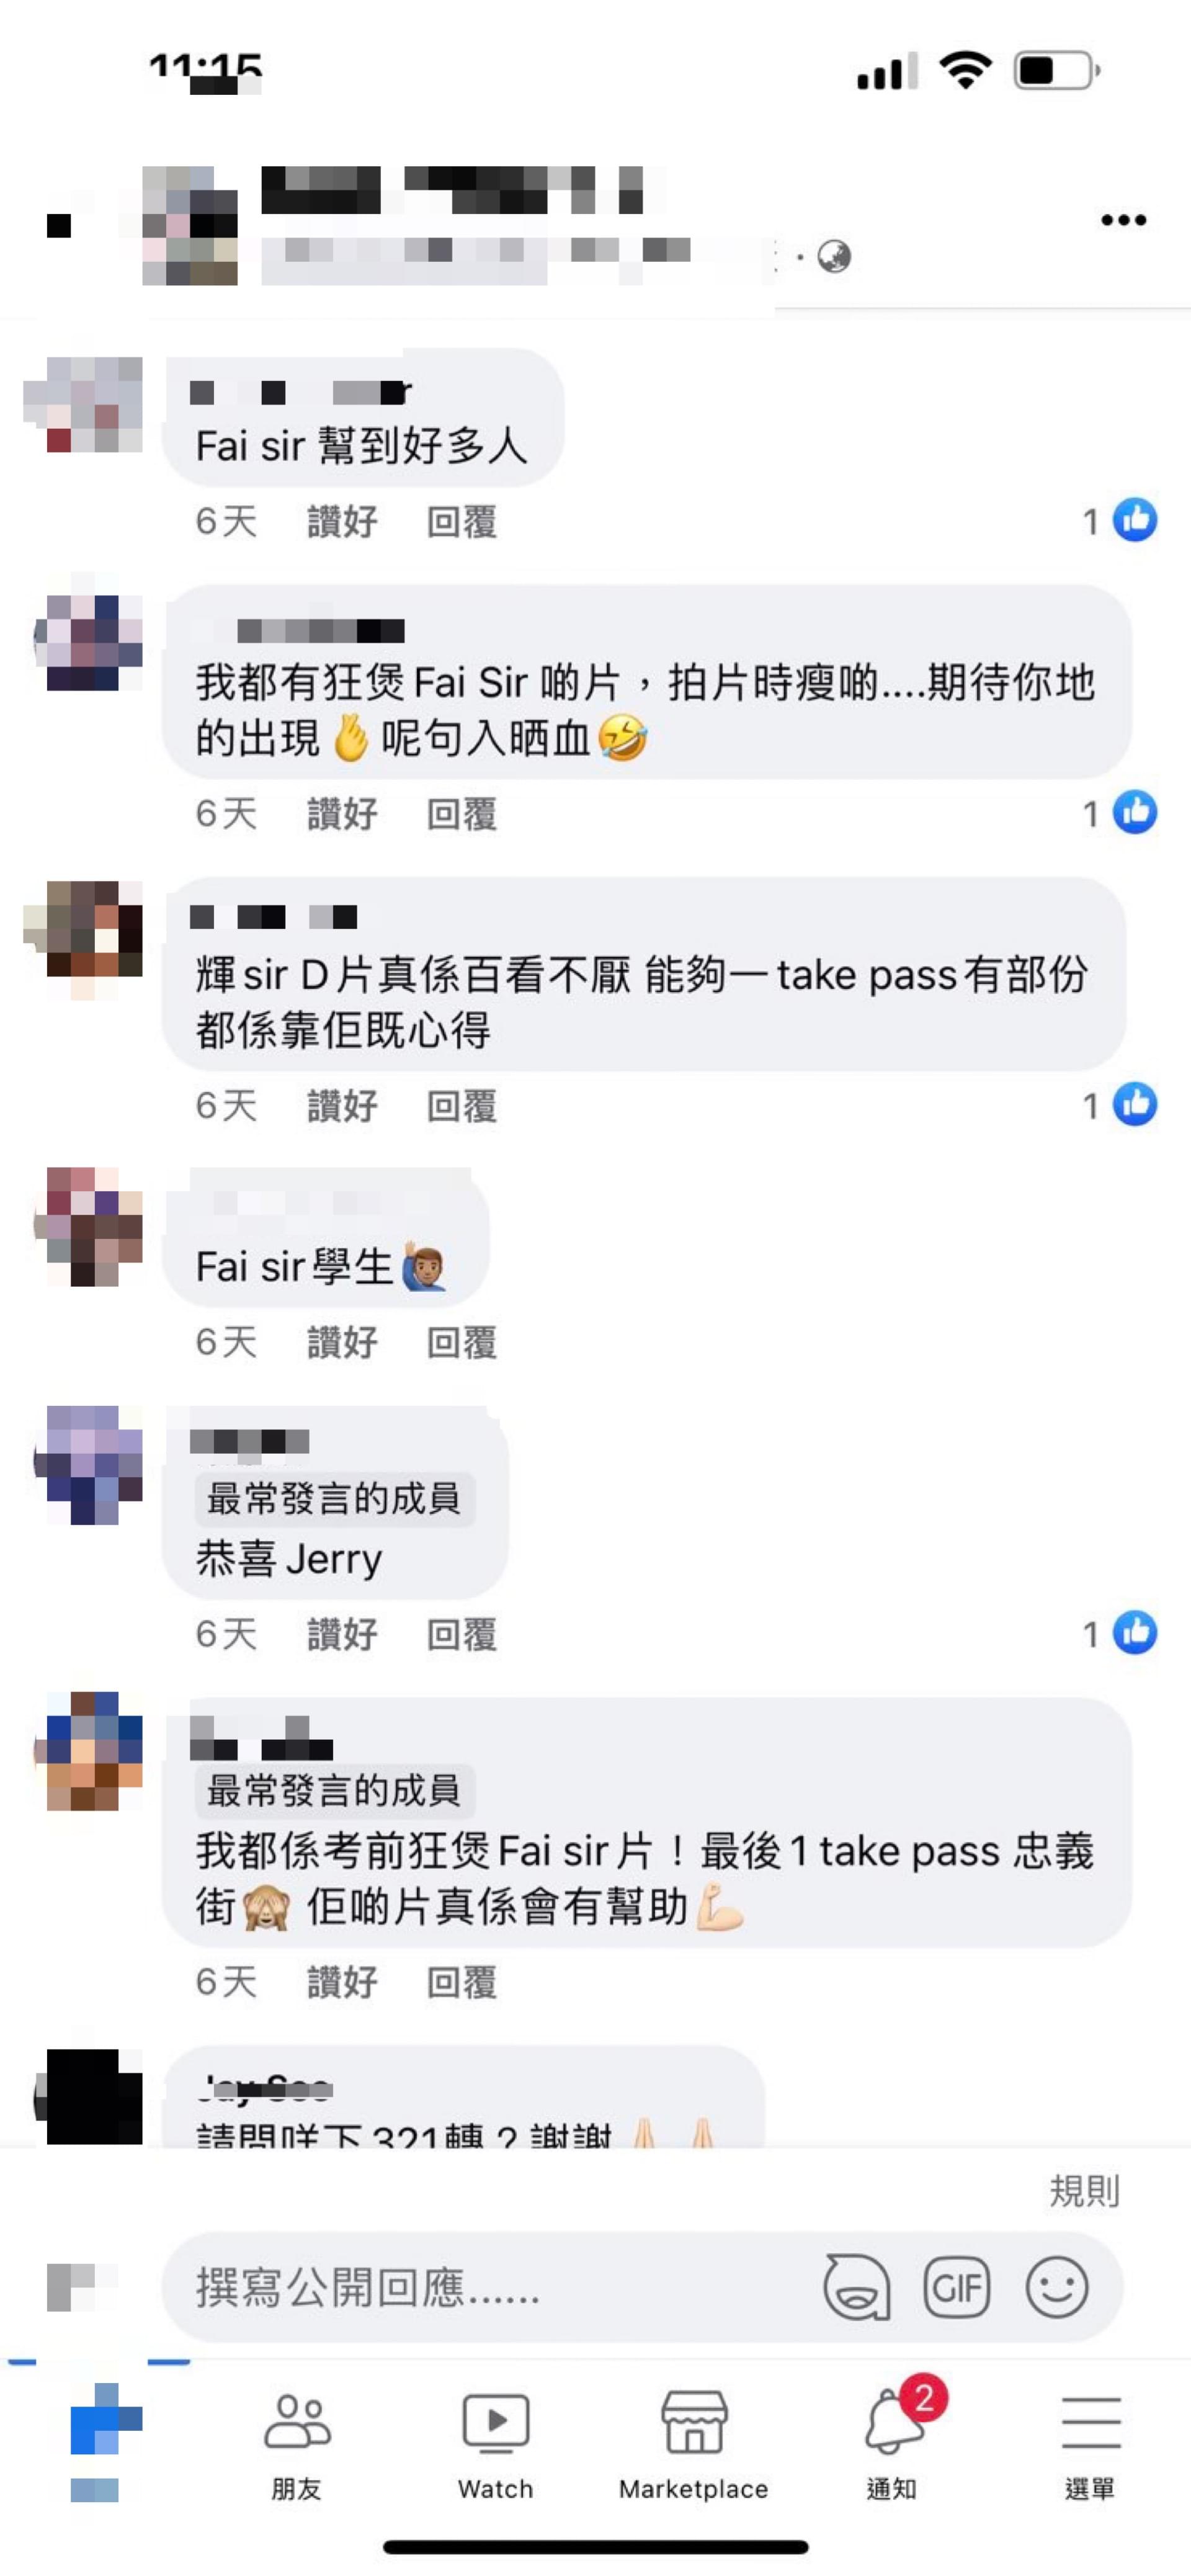The width and height of the screenshot is (1191, 2576).
Task: Tap the sticker icon in the reply bar
Action: 856,2287
